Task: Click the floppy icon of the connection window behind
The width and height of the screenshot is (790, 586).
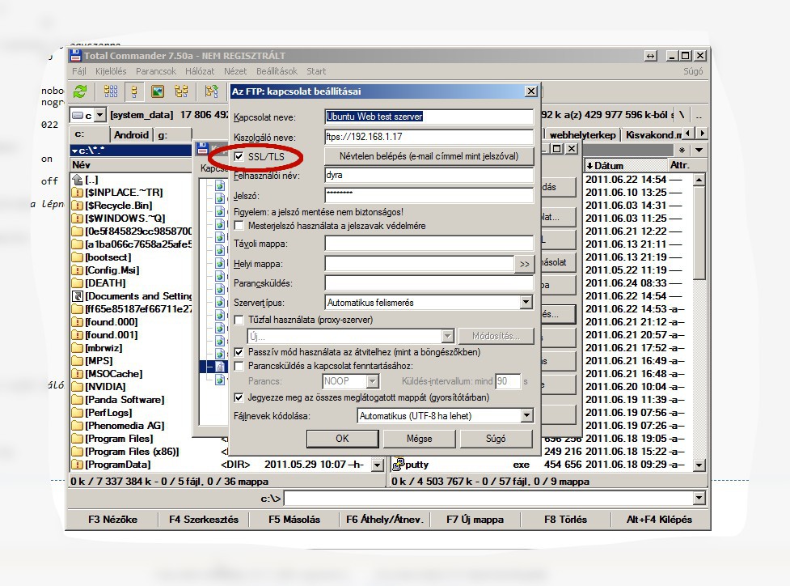Action: [202, 148]
